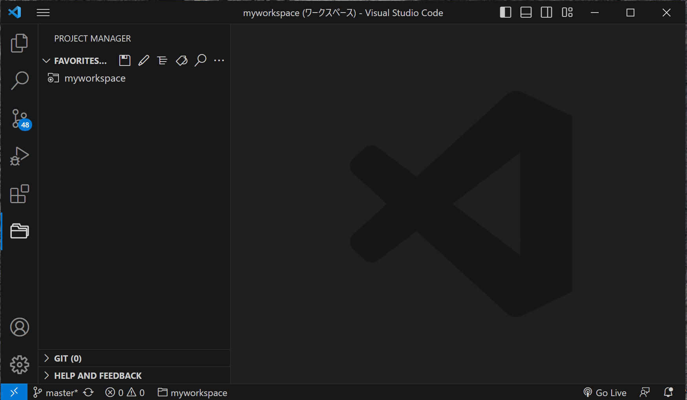Minimize the VS Code window
Screen dimensions: 687x400
click(x=595, y=13)
